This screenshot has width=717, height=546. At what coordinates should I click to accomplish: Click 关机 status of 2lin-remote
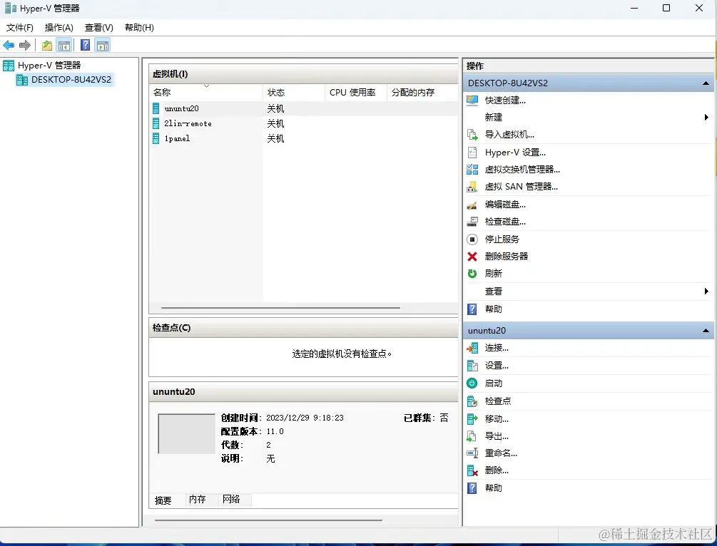[x=275, y=123]
